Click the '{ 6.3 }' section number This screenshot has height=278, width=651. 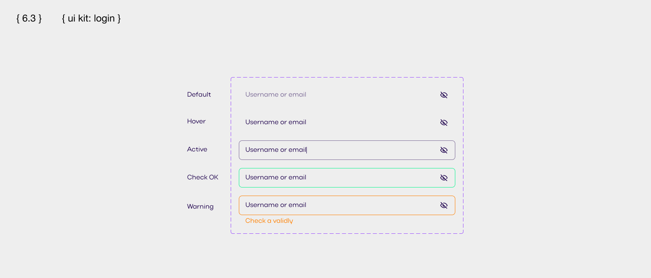[x=29, y=19]
